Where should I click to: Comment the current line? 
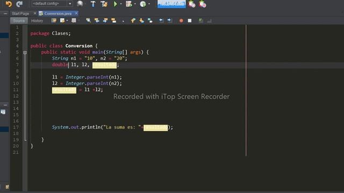click(x=200, y=20)
